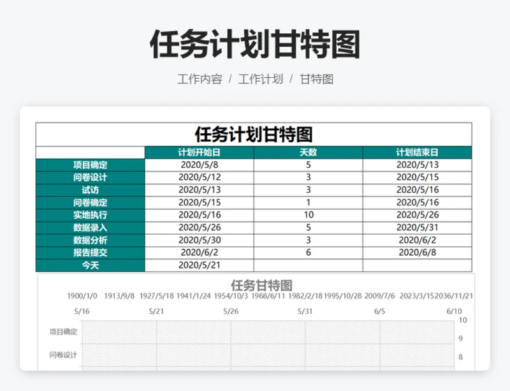Select the 天数 column header
Viewport: 510px width, 391px height.
pyautogui.click(x=309, y=152)
